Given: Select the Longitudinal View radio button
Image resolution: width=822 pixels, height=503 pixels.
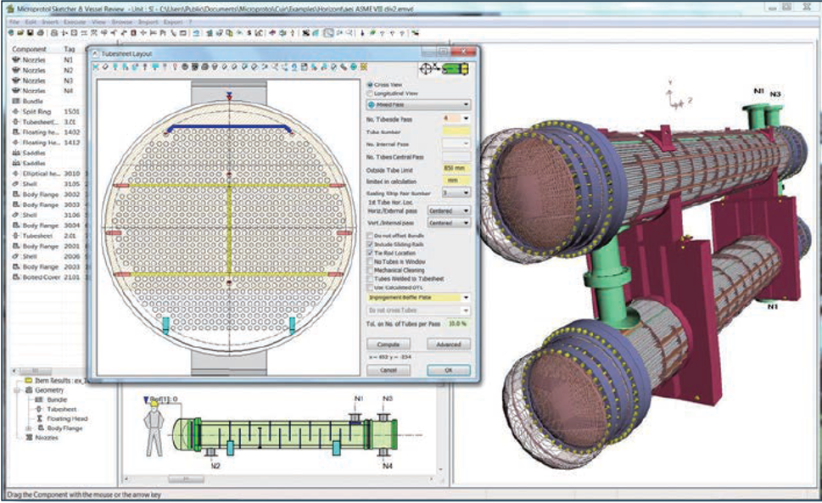Looking at the screenshot, I should point(369,93).
